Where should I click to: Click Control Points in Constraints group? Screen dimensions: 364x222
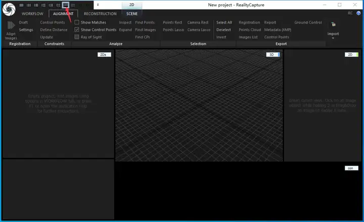point(53,23)
